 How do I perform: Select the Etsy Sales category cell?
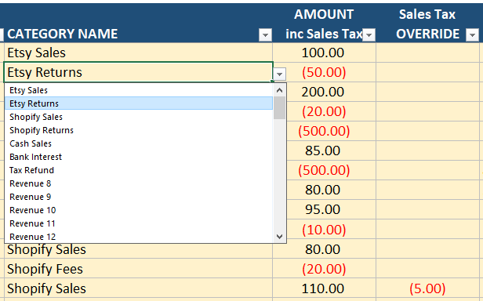point(138,53)
